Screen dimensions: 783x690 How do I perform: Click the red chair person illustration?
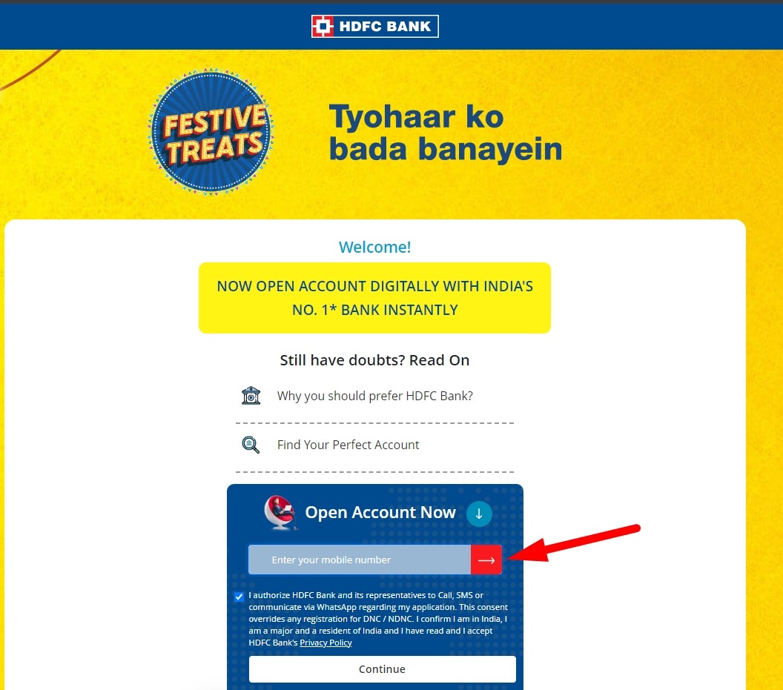(280, 513)
